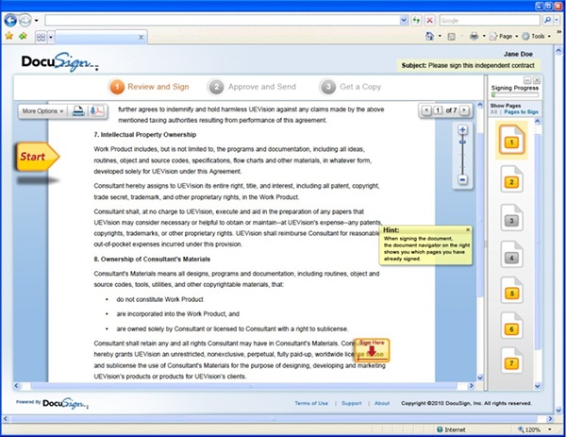Viewport: 566px width, 437px height.
Task: Click the Add to Favorites icon
Action: (23, 36)
